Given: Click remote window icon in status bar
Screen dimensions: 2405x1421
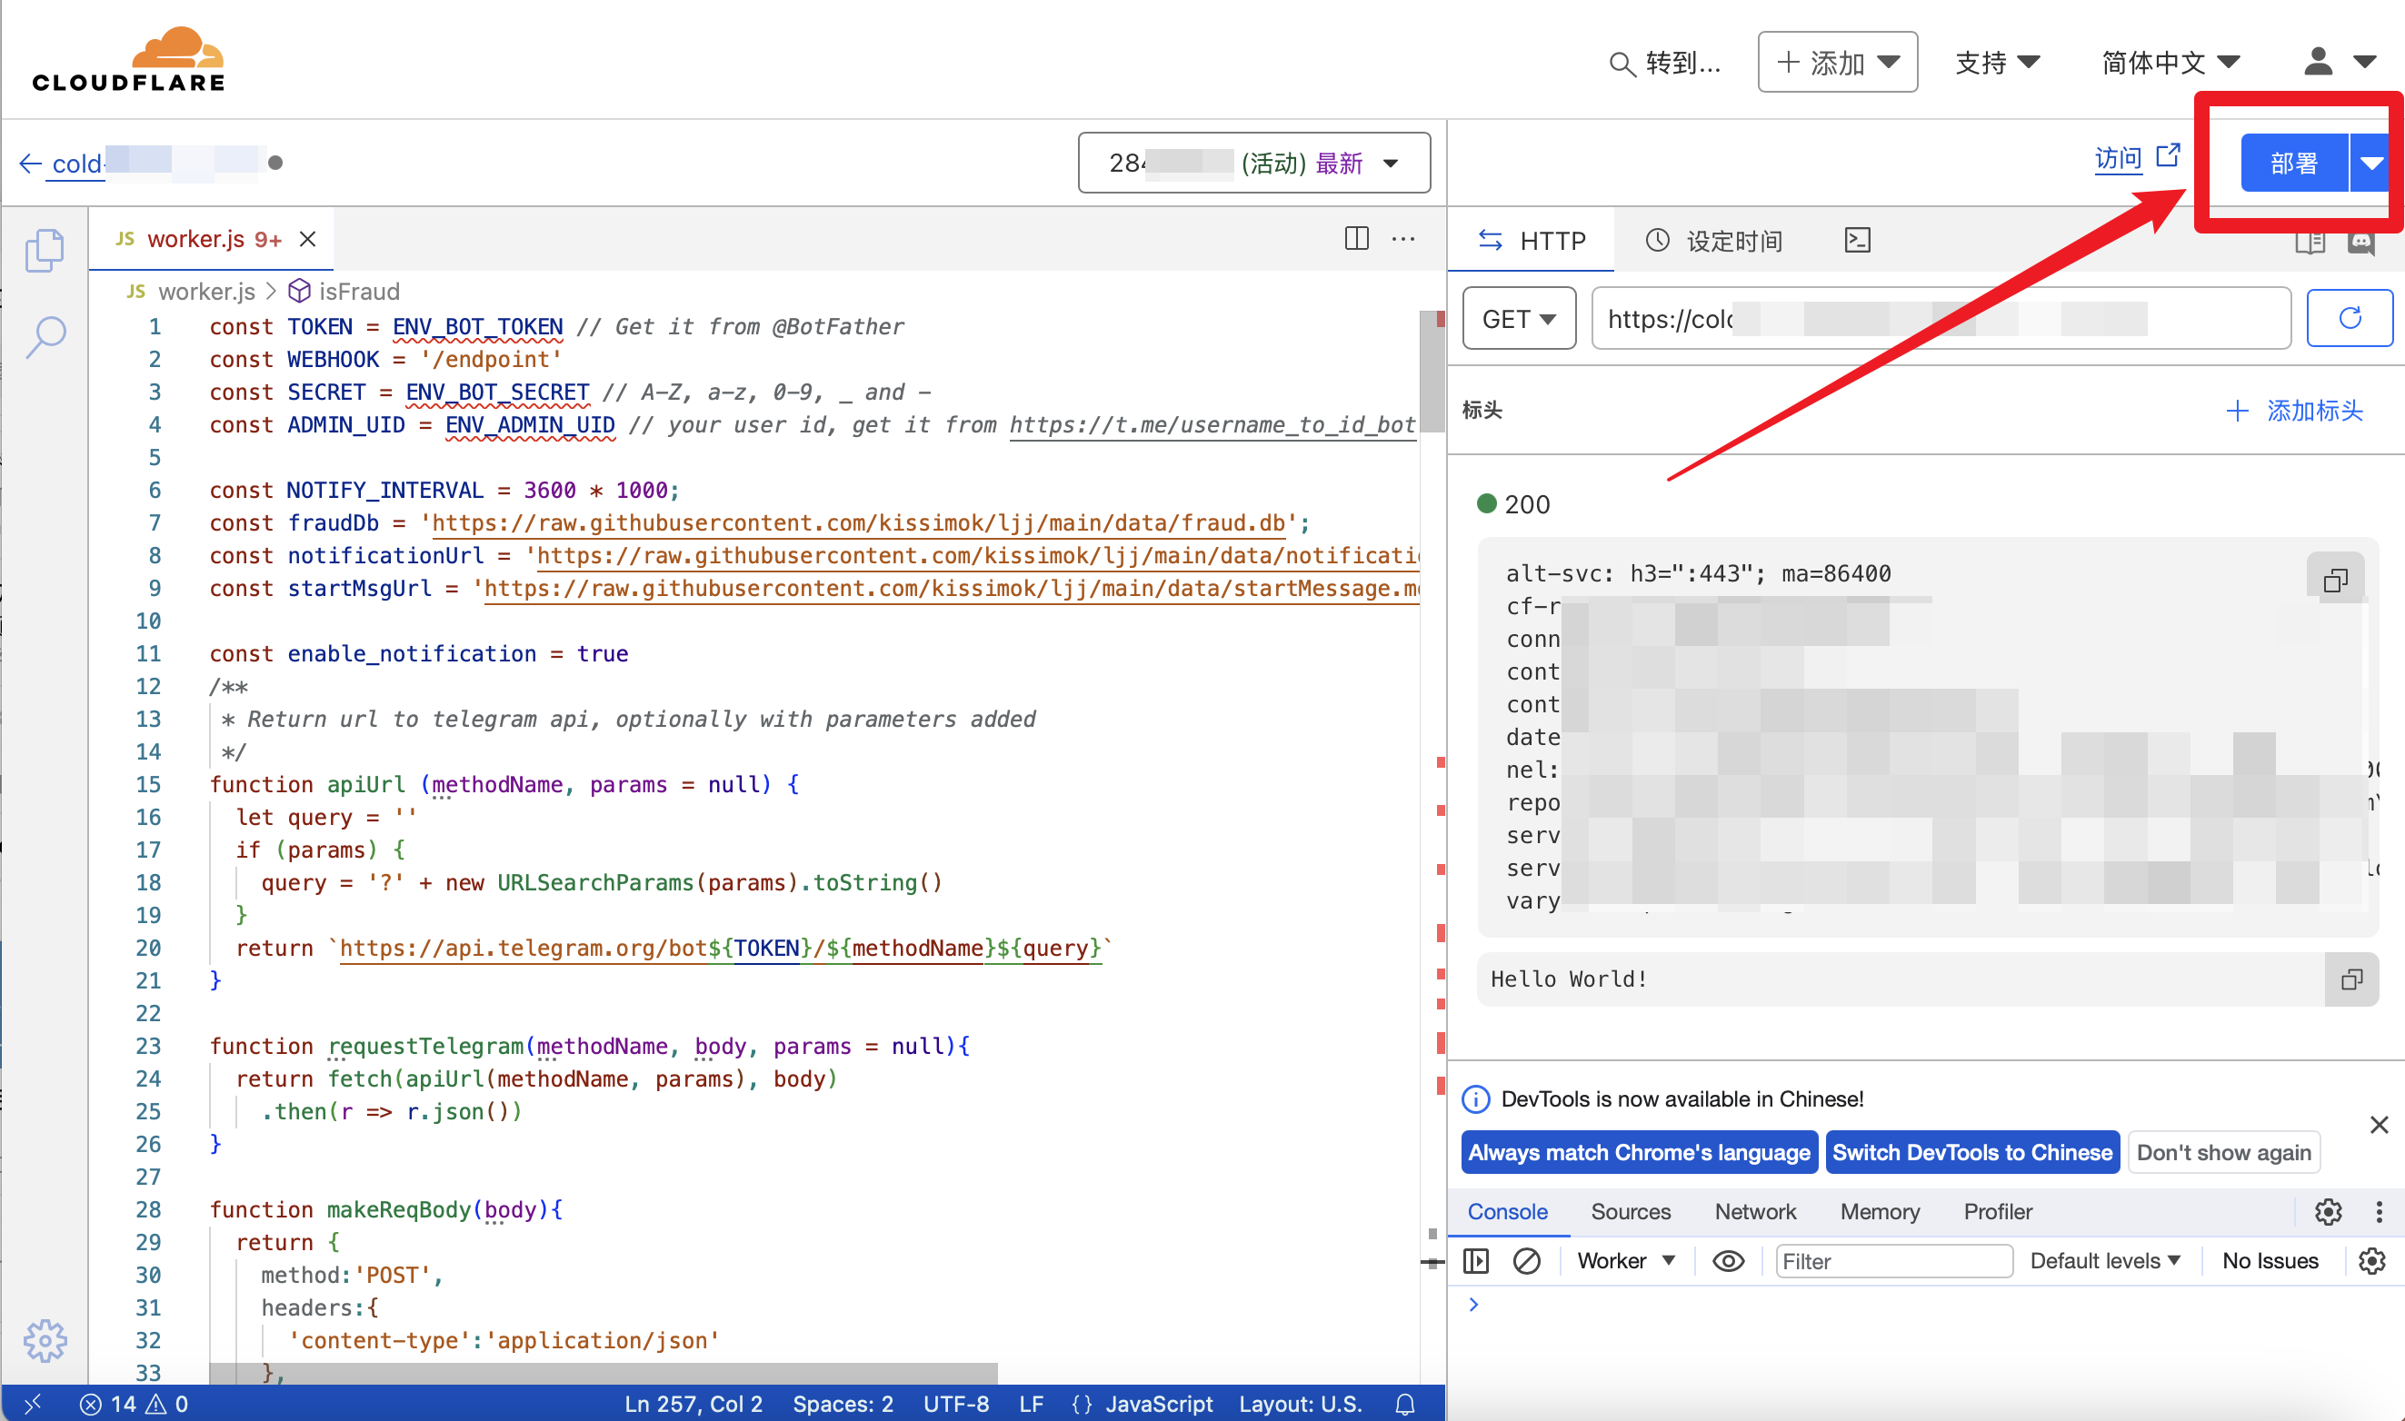Looking at the screenshot, I should pyautogui.click(x=33, y=1404).
